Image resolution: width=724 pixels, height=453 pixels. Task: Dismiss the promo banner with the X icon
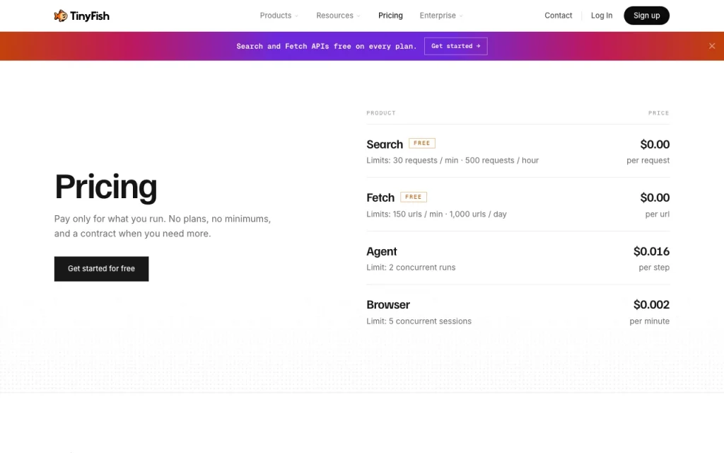point(711,46)
